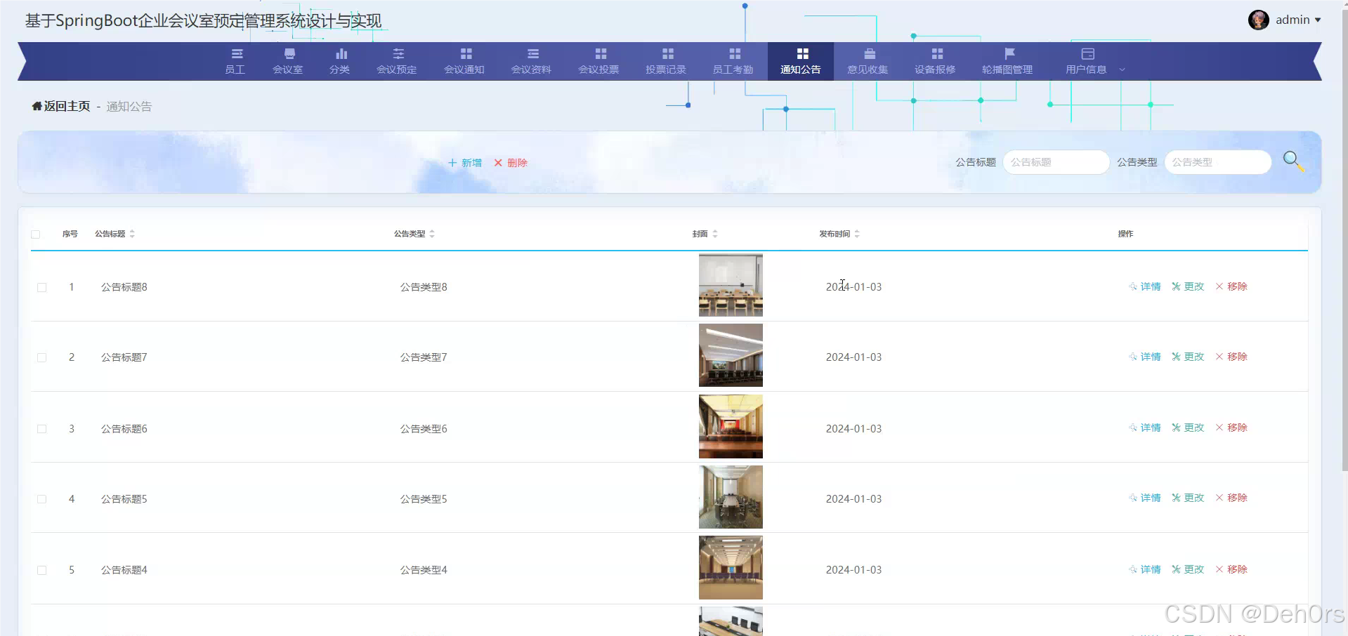Sort by 封面 column arrows

715,234
